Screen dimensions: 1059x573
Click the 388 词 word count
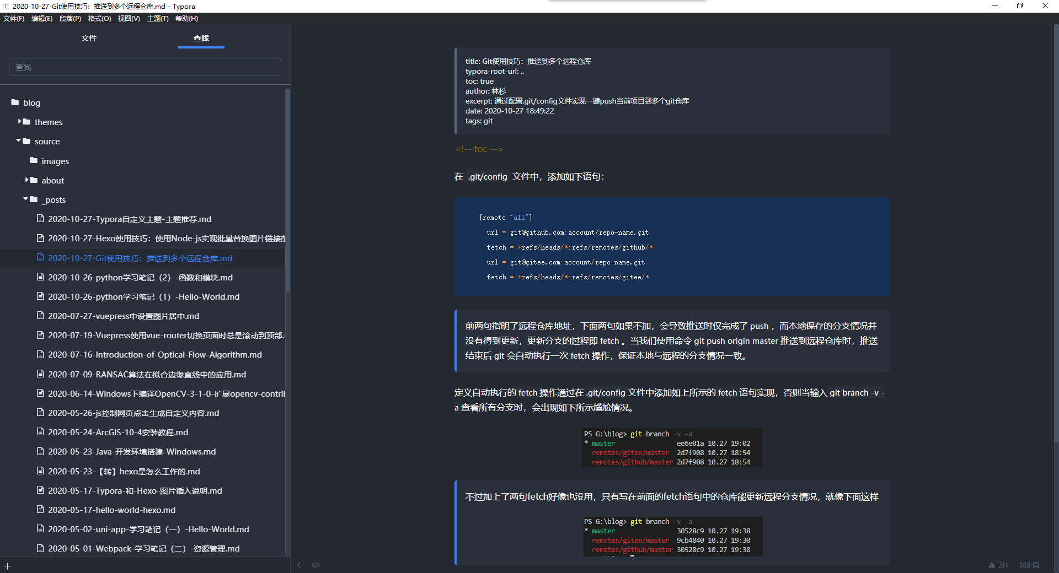(x=1029, y=565)
